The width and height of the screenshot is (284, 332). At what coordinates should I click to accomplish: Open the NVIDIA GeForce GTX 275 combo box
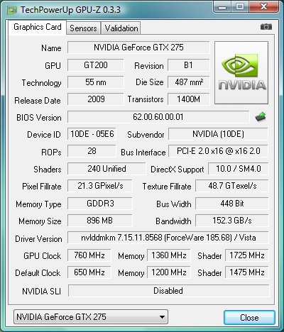[x=91, y=317]
